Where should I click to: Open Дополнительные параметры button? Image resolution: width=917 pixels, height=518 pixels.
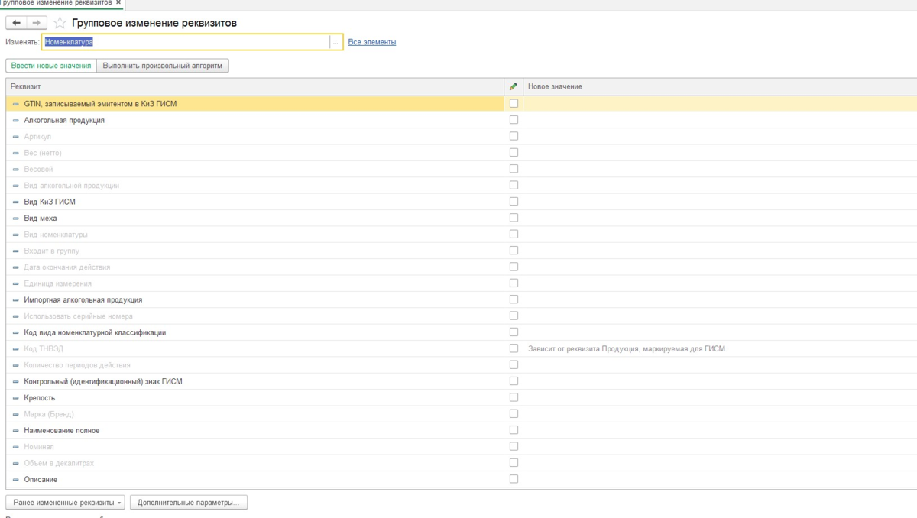[x=189, y=503]
